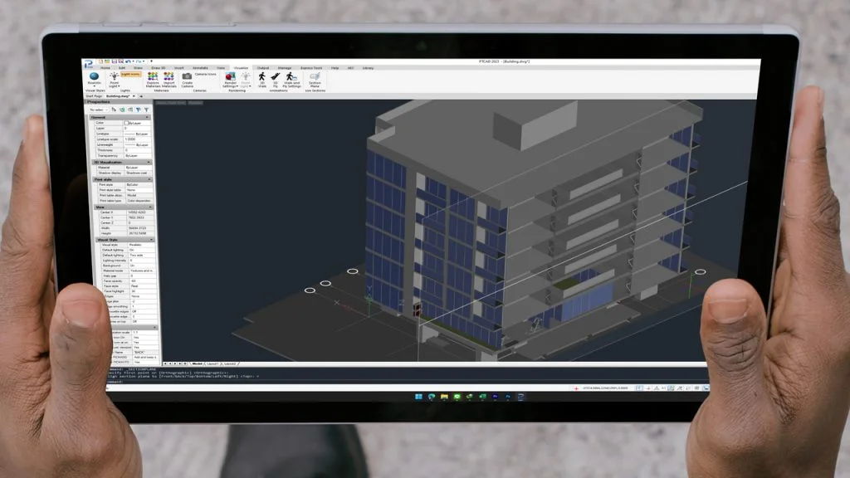
Task: Click the Import Materials icon
Action: [169, 76]
